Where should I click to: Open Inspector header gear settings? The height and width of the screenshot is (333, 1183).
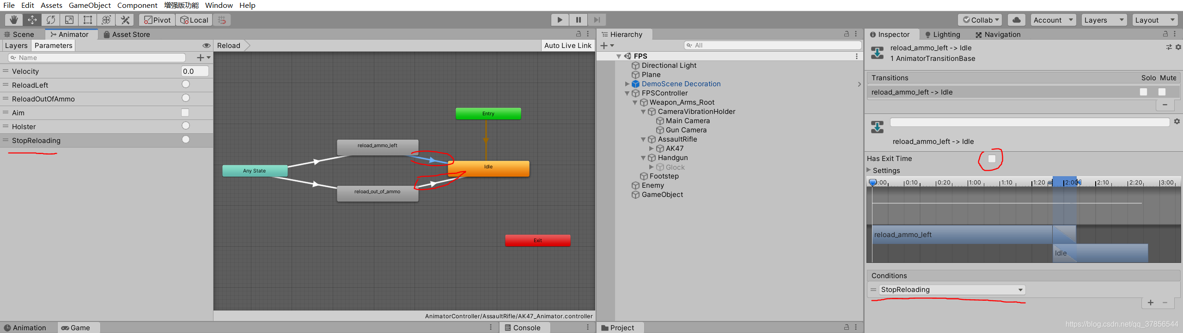[x=1178, y=47]
